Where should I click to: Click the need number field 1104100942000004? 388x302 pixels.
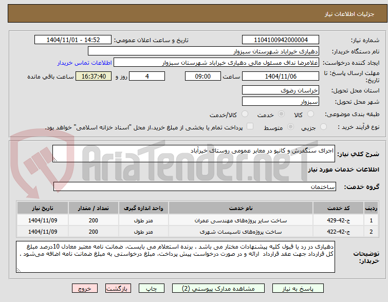point(281,40)
